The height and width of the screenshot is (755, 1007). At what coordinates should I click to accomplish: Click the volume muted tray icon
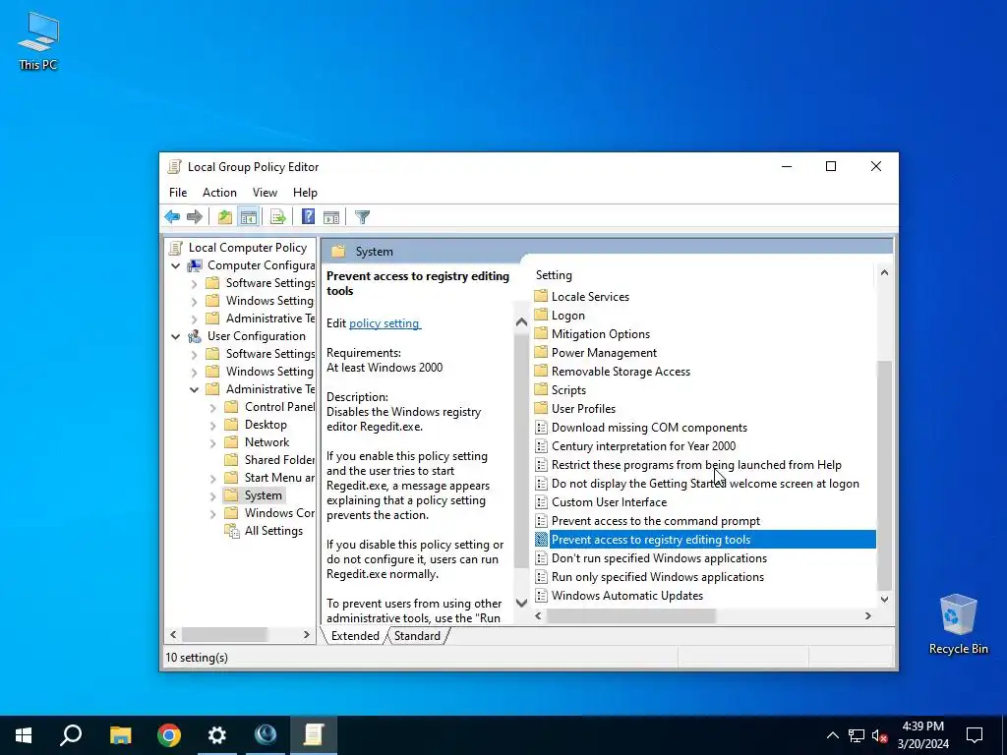tap(879, 735)
